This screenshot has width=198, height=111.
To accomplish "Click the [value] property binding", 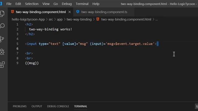I will point(69,44).
